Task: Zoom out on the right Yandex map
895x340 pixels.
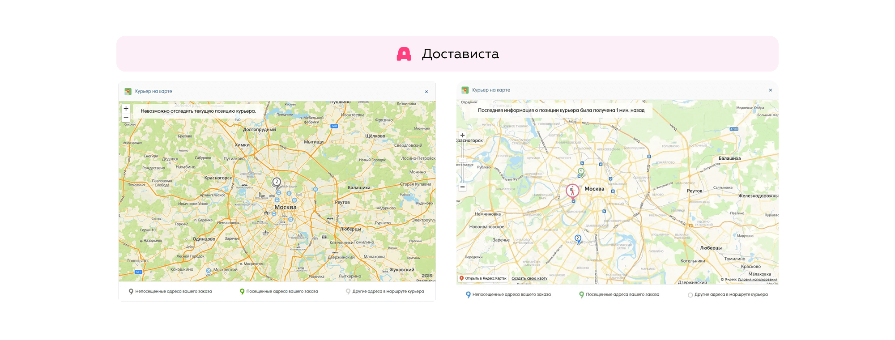Action: [x=463, y=187]
